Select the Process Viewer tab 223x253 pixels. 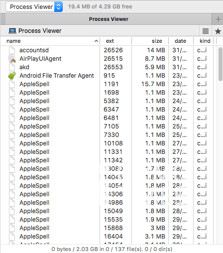[x=109, y=19]
